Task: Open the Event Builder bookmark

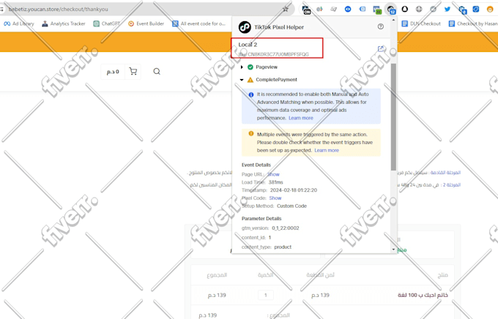Action: [146, 24]
